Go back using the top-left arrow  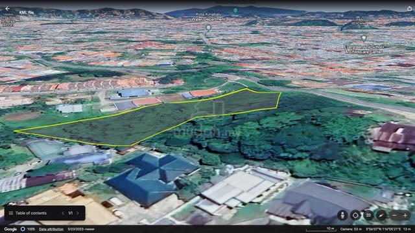coord(7,8)
